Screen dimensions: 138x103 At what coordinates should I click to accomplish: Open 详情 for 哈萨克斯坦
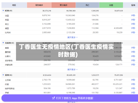pos(133,88)
